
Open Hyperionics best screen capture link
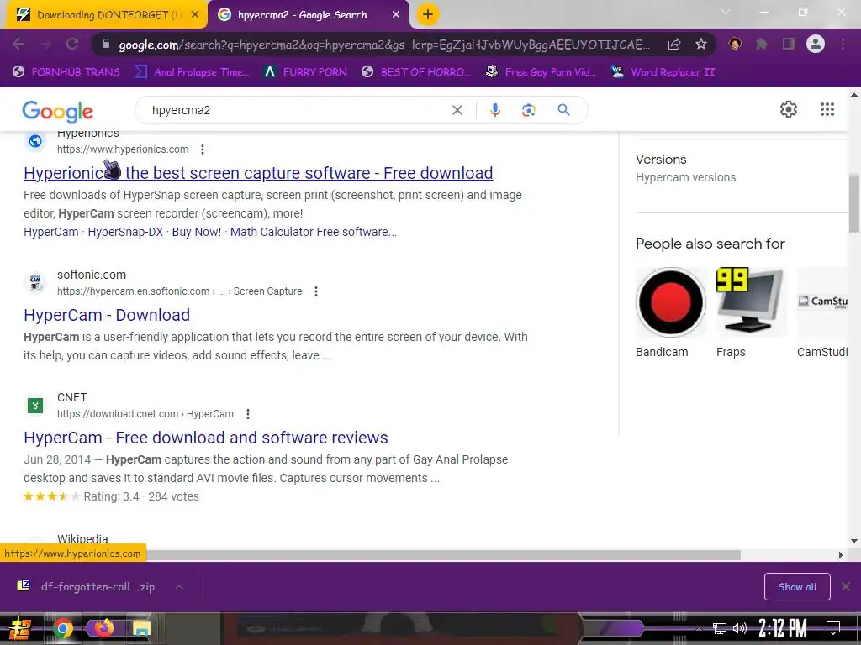click(258, 173)
